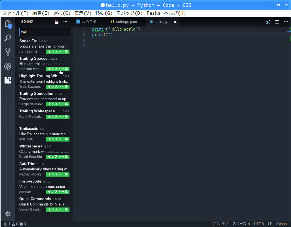291x227 pixels.
Task: Open the ファイル(F) menu
Action: click(x=15, y=13)
